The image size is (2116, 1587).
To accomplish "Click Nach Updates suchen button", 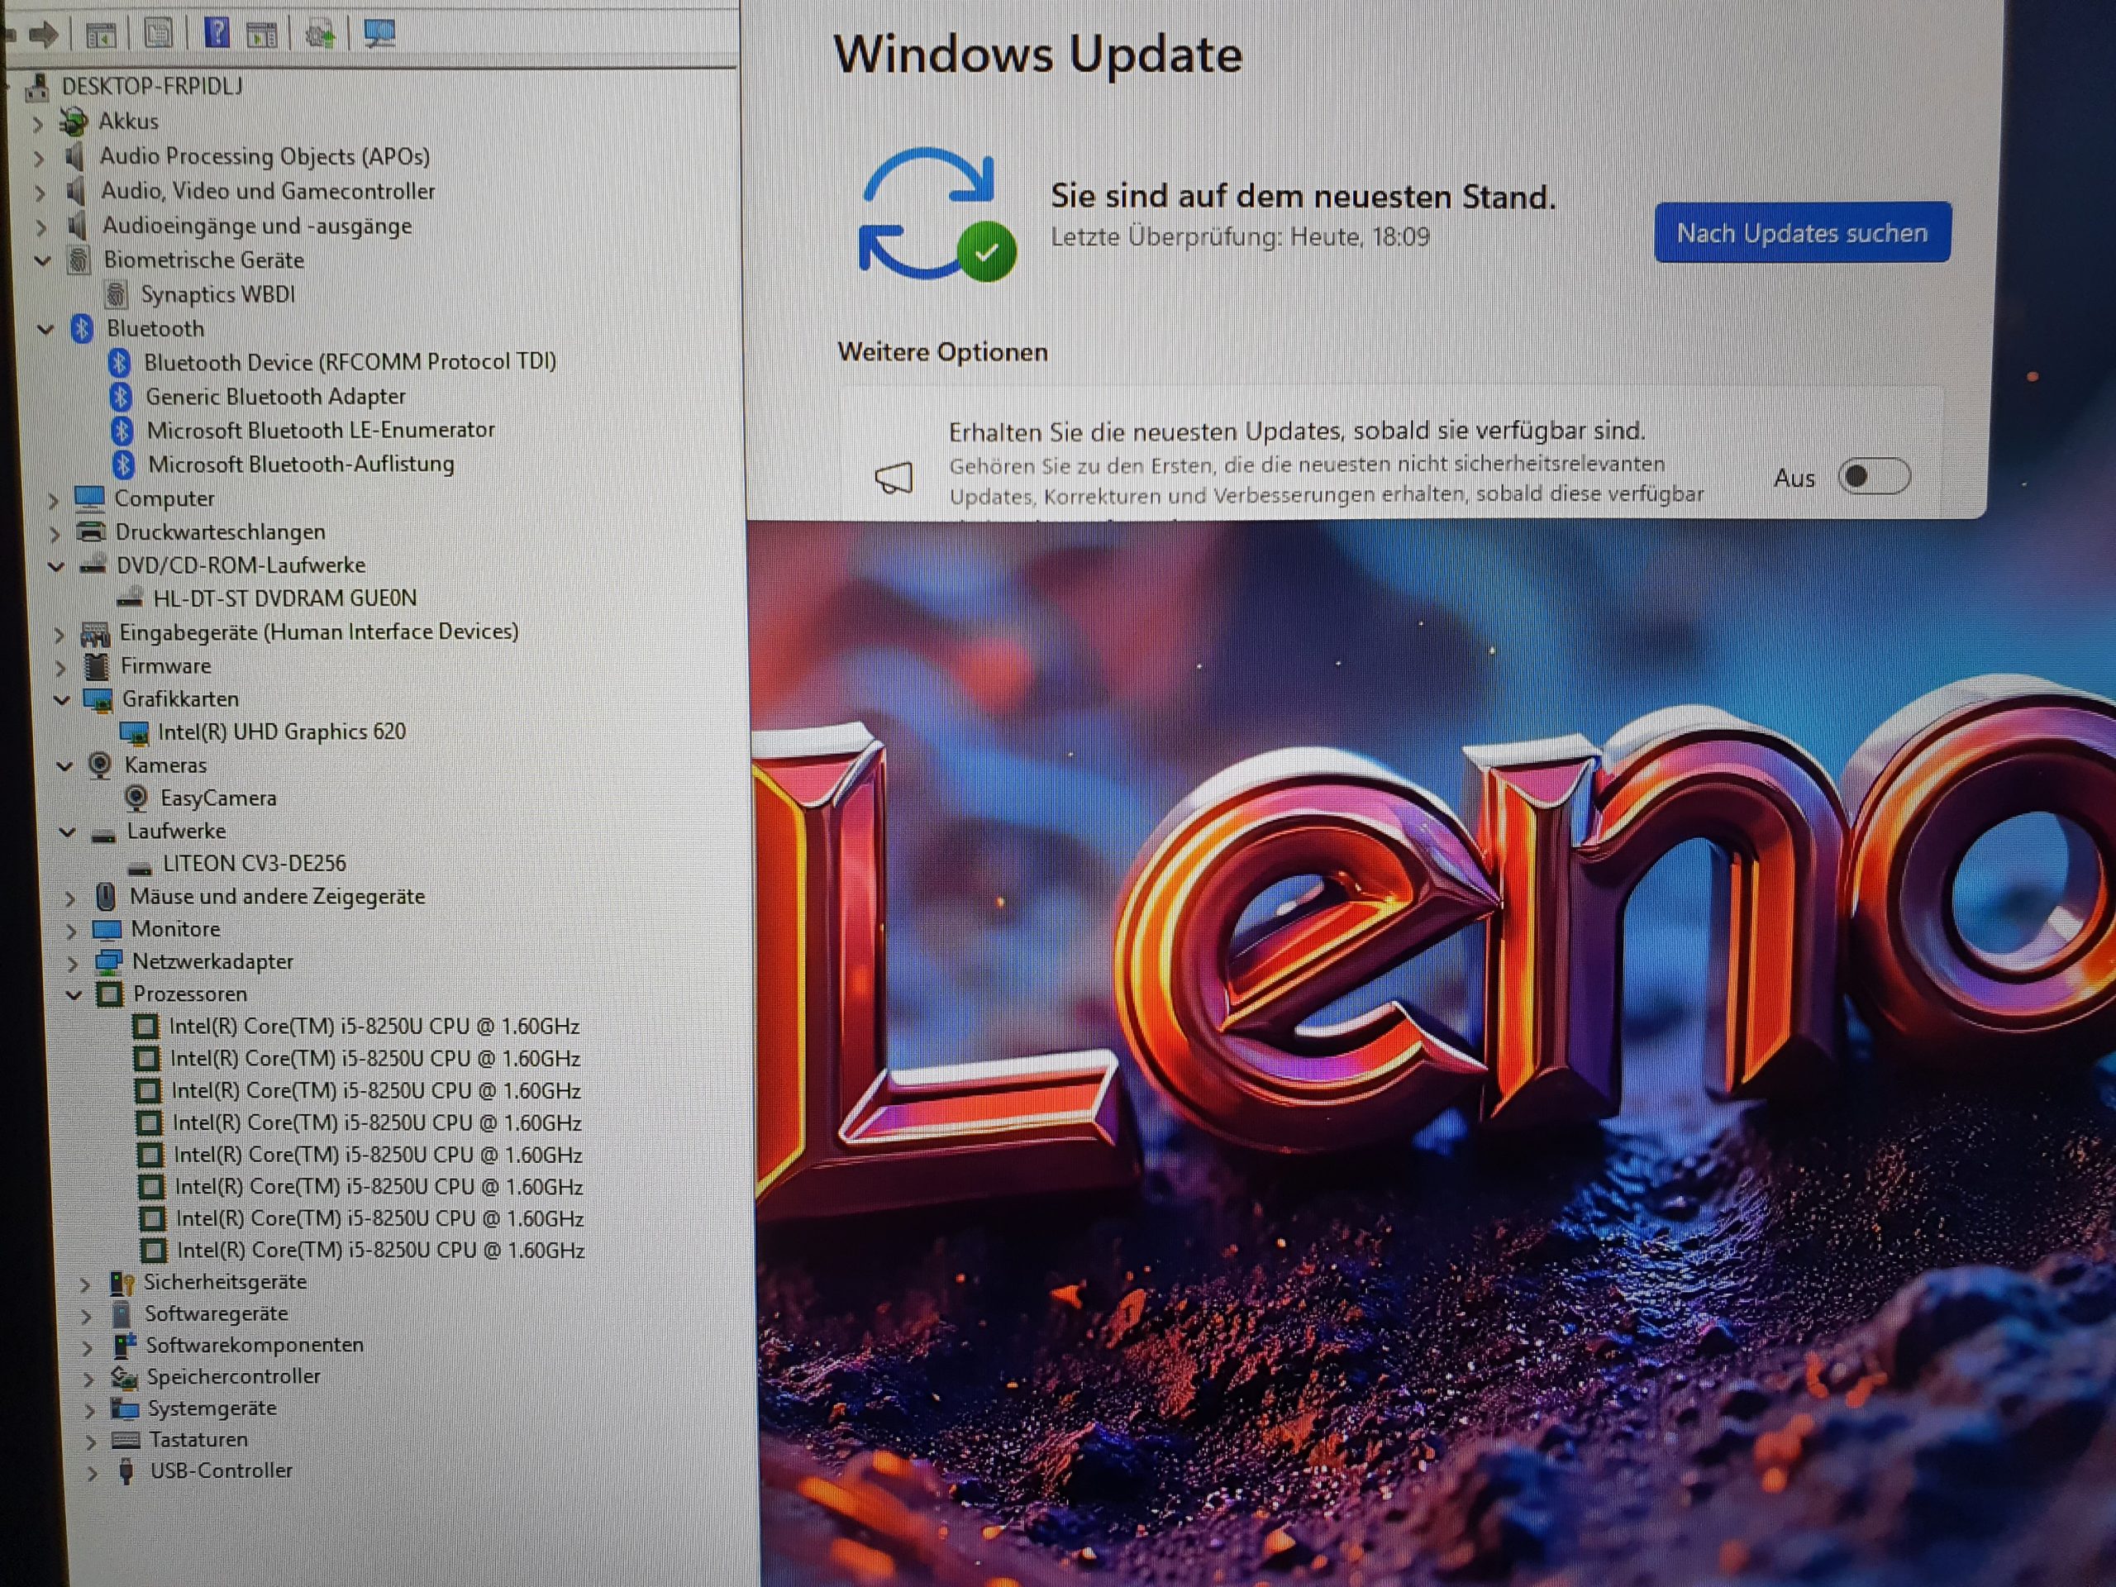I will (x=1801, y=232).
